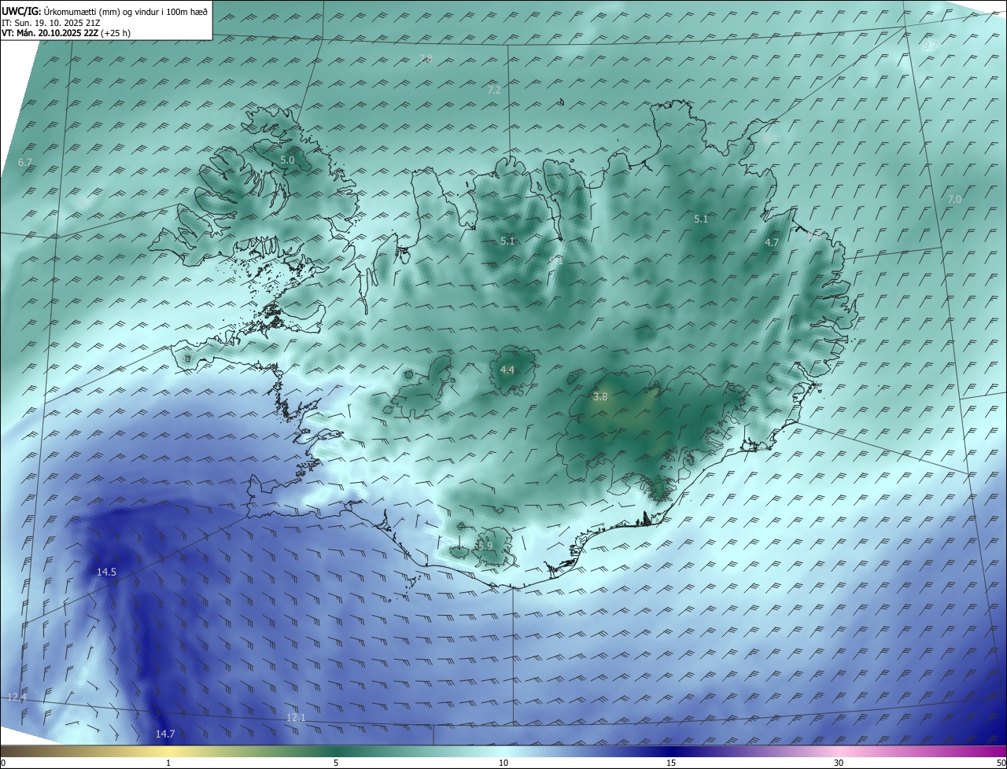Pick the brown color at the scale's start
Screen dimensions: 1007x769
5,751
